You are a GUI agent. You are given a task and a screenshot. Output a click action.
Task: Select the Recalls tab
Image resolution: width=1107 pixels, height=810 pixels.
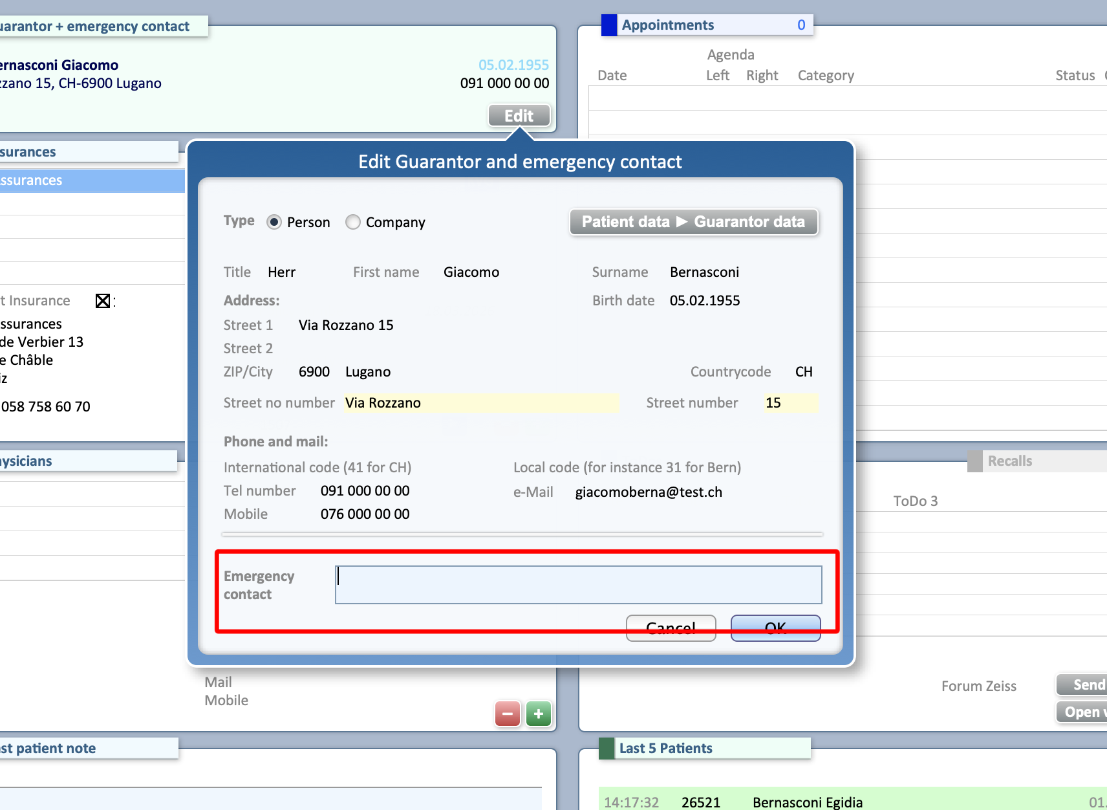[1009, 461]
